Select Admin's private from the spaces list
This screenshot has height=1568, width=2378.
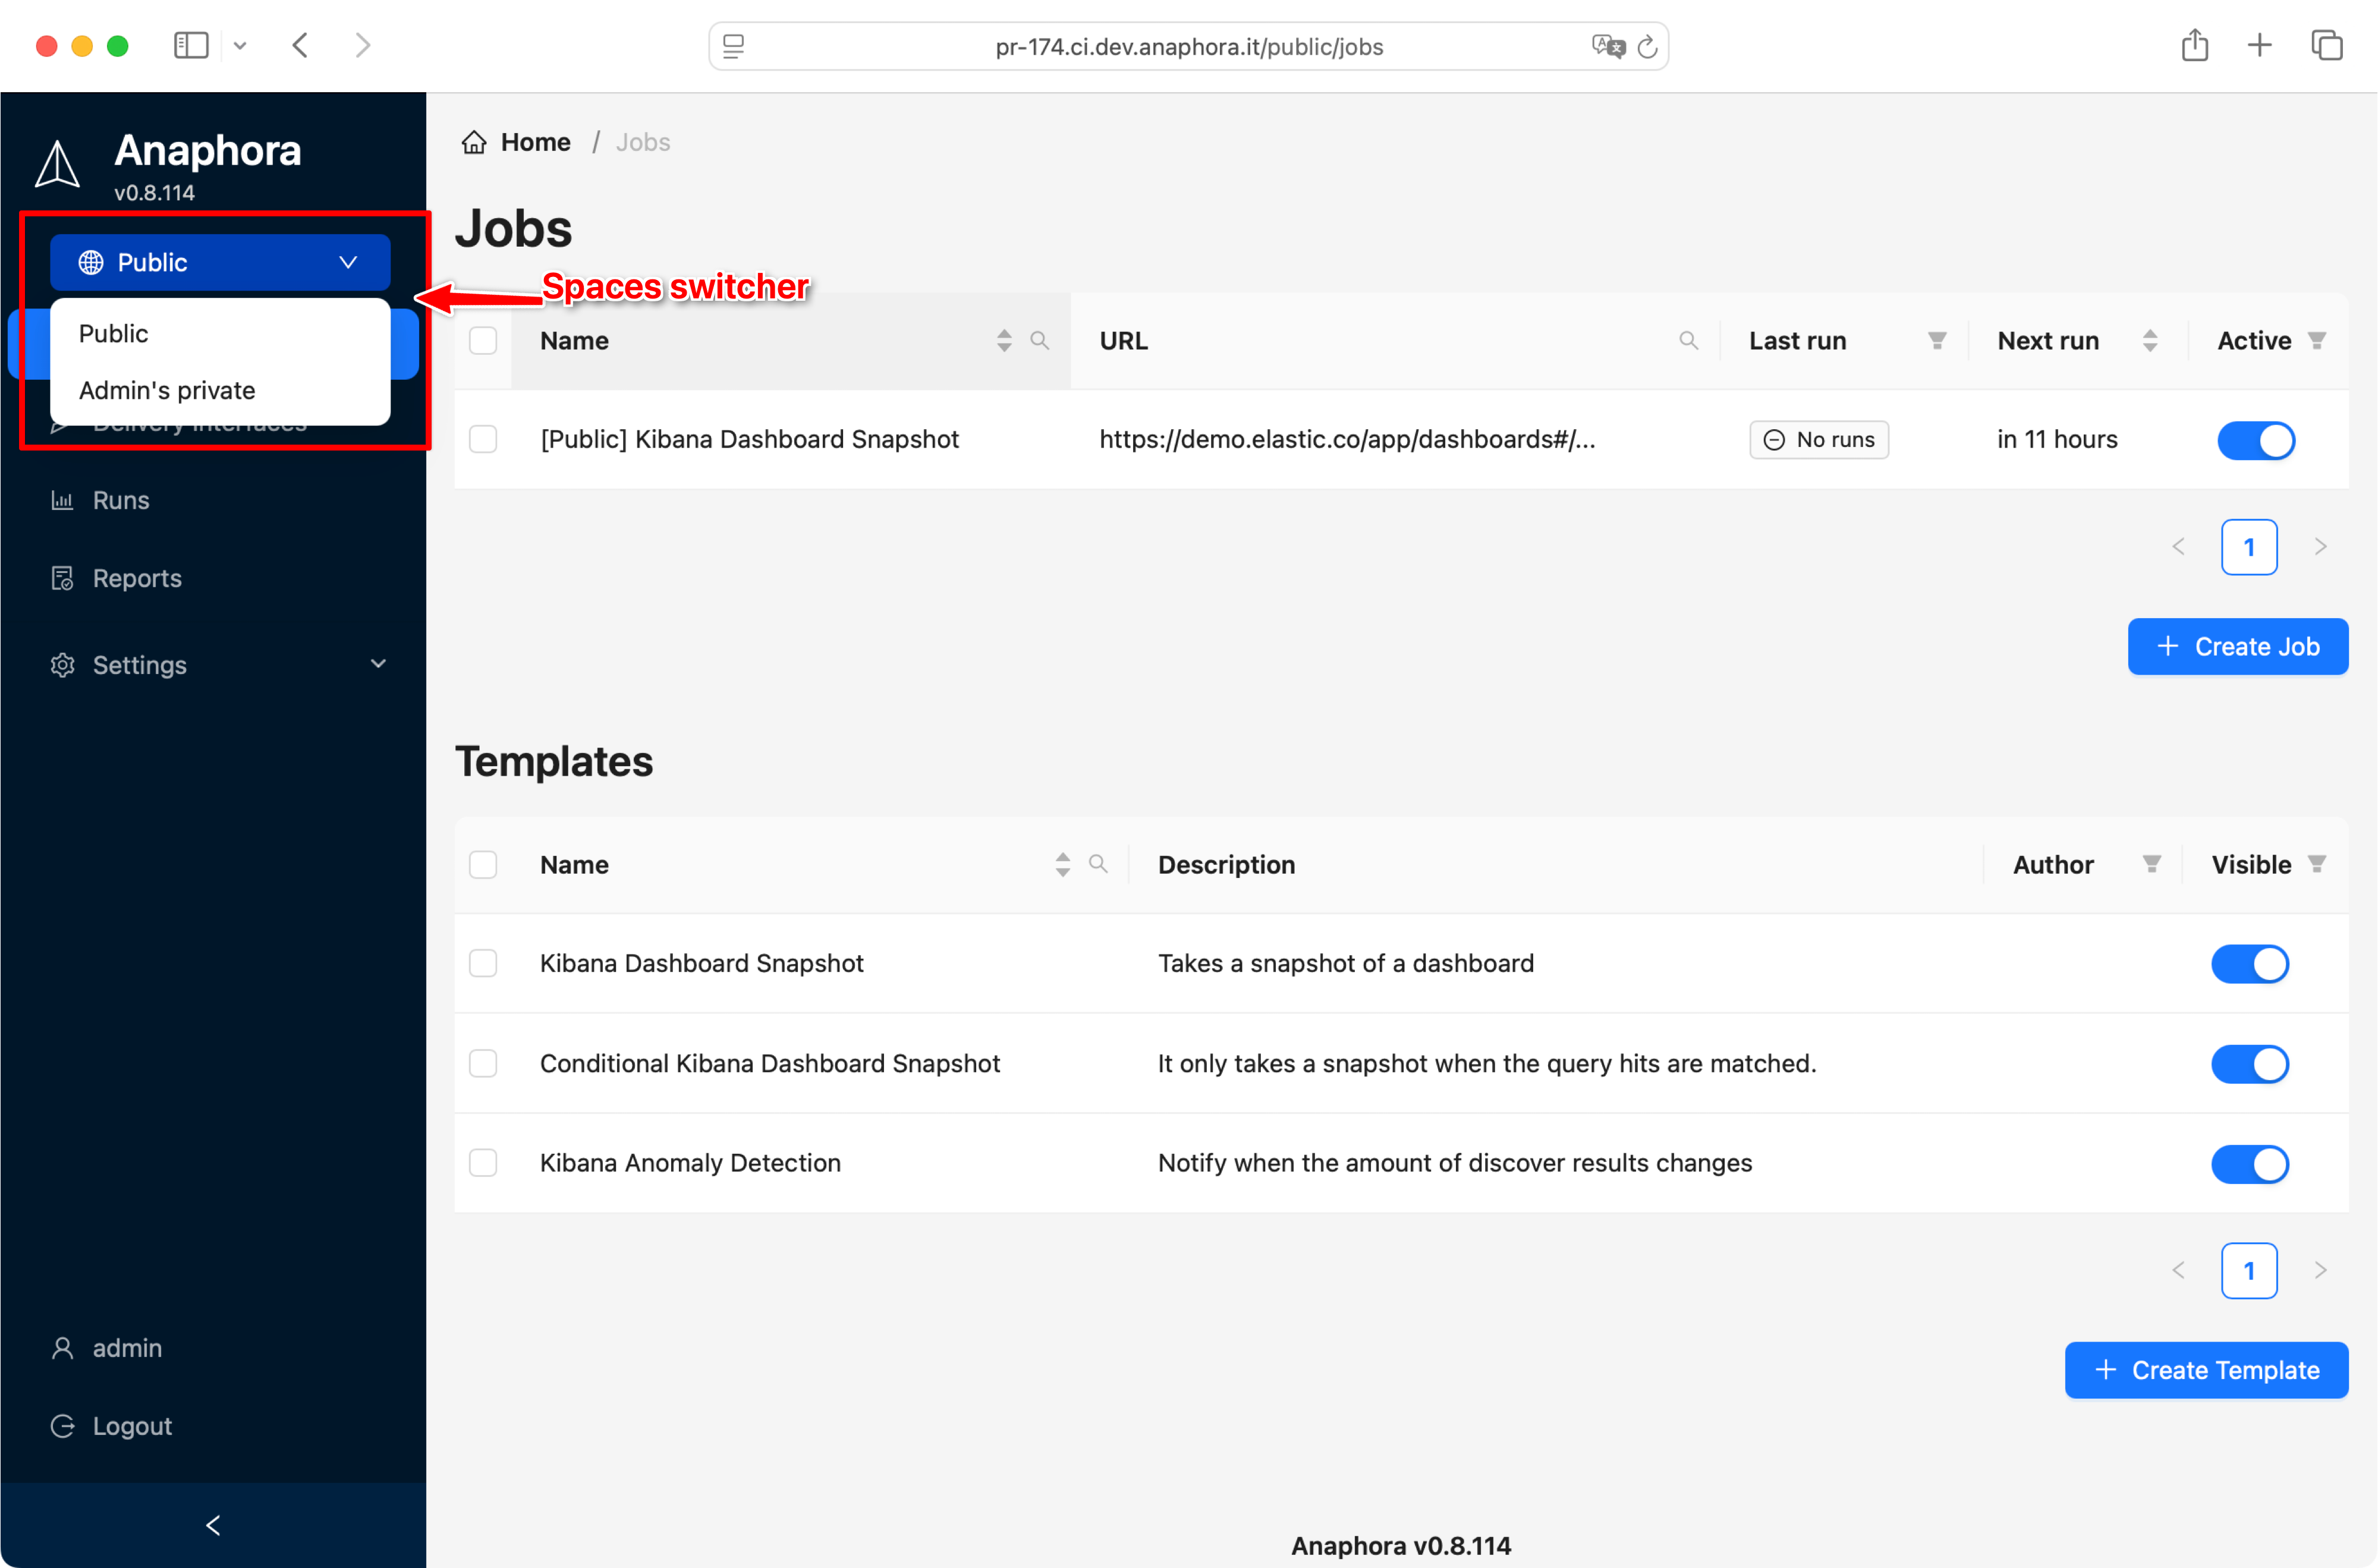(x=167, y=390)
